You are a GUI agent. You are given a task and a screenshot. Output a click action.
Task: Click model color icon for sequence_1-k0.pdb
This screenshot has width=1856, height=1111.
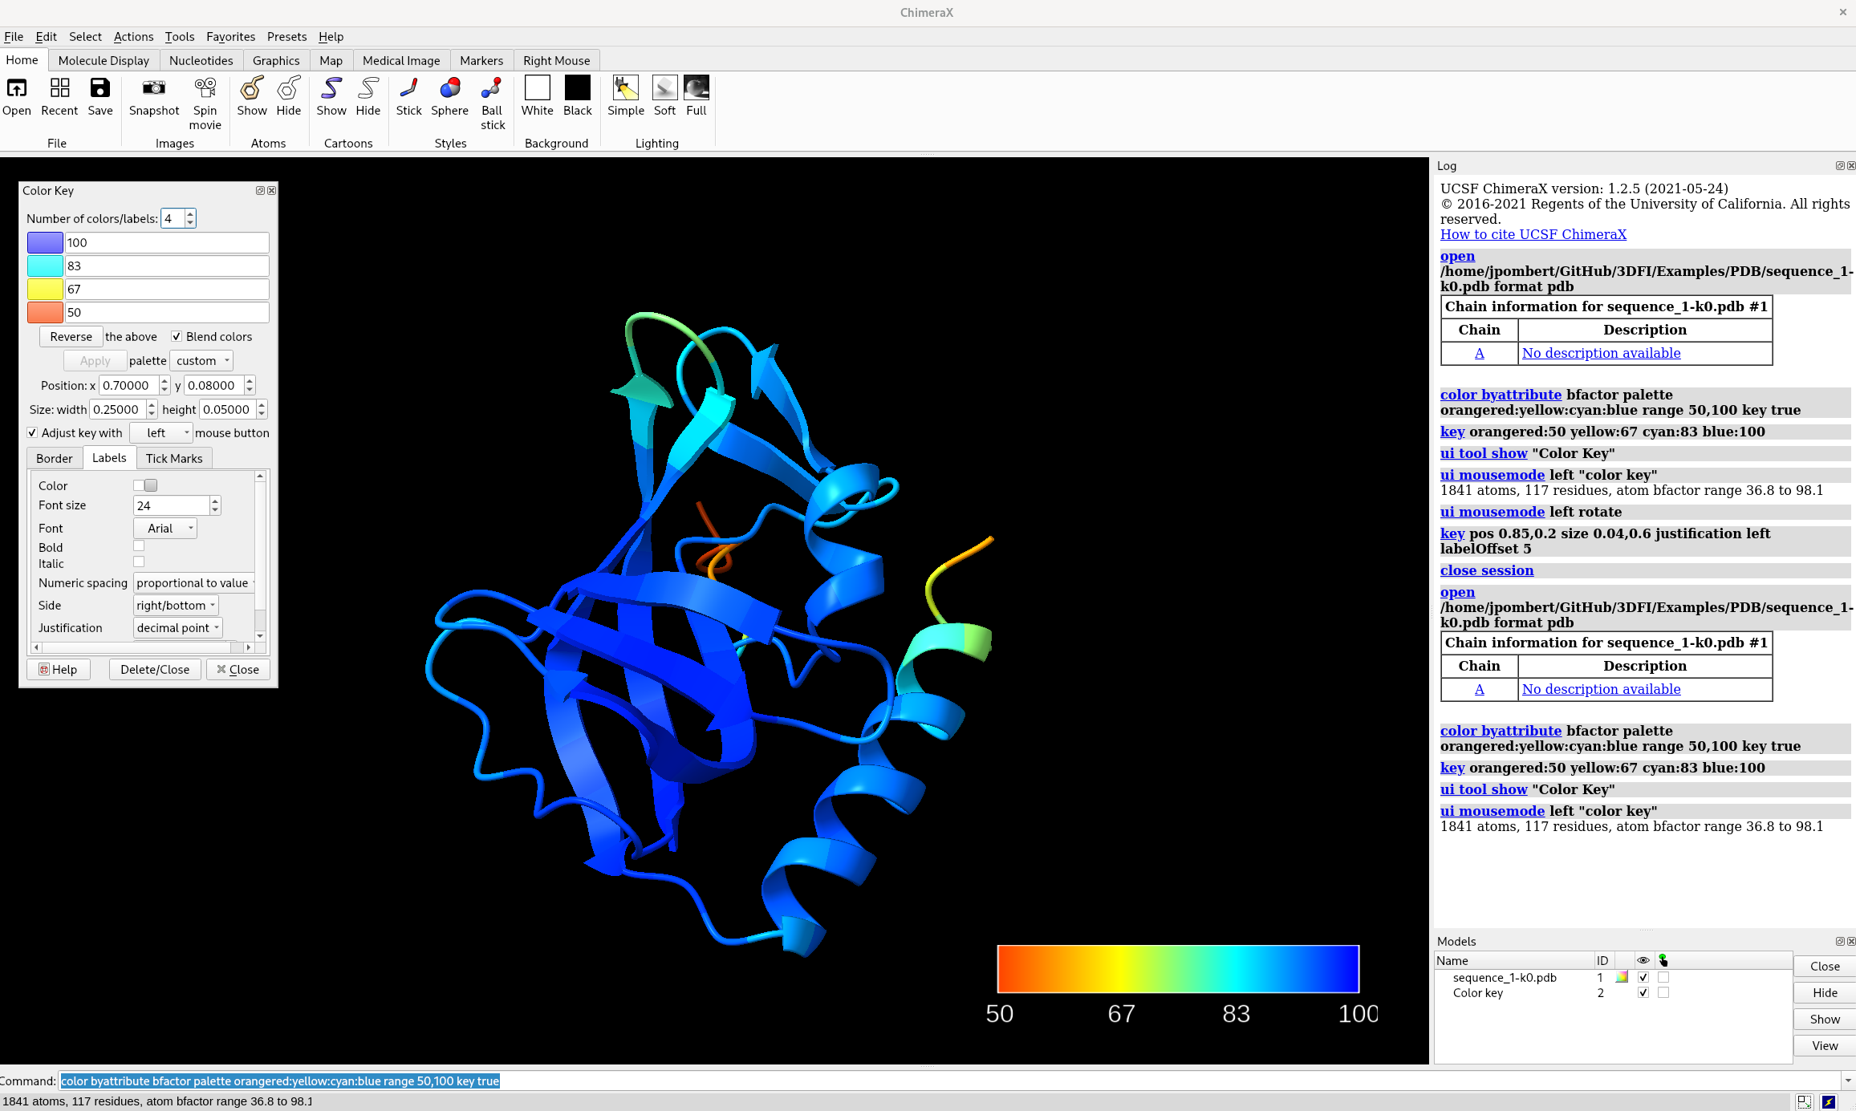(1621, 977)
